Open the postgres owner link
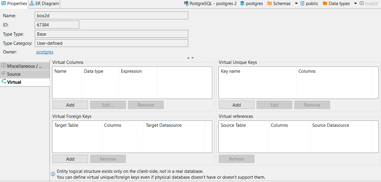This screenshot has width=381, height=182. click(45, 52)
